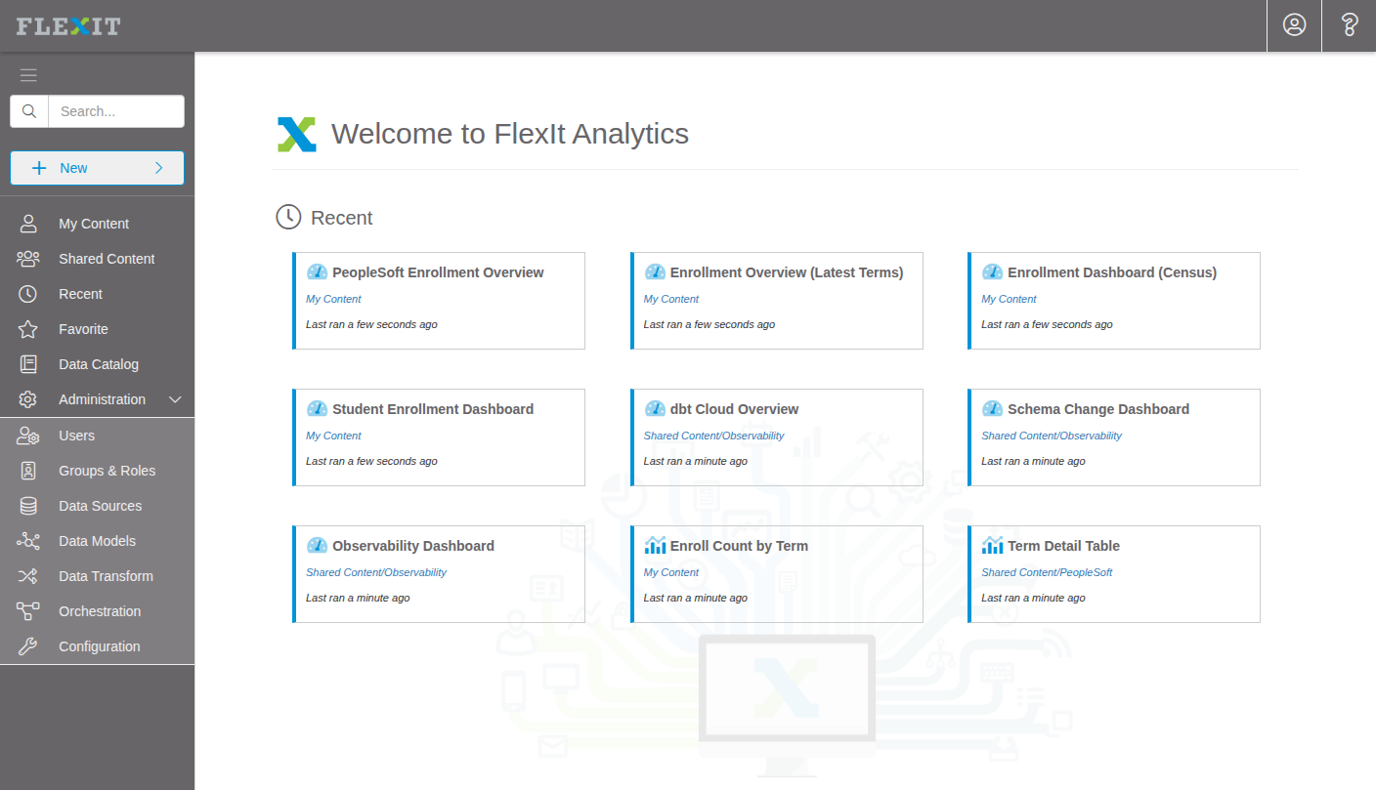Focus the Search input field

(x=116, y=111)
